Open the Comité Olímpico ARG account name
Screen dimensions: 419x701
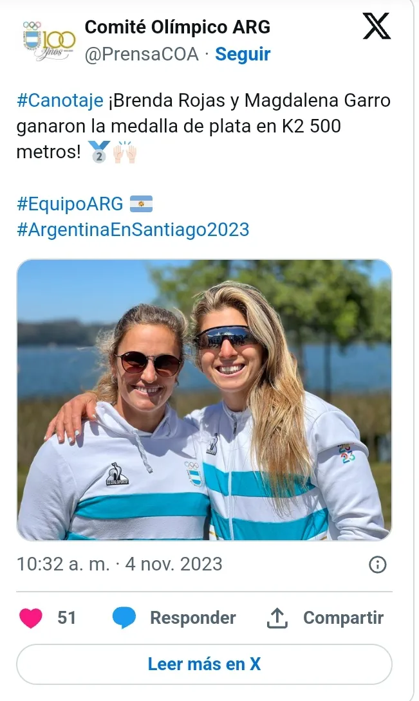coord(178,27)
